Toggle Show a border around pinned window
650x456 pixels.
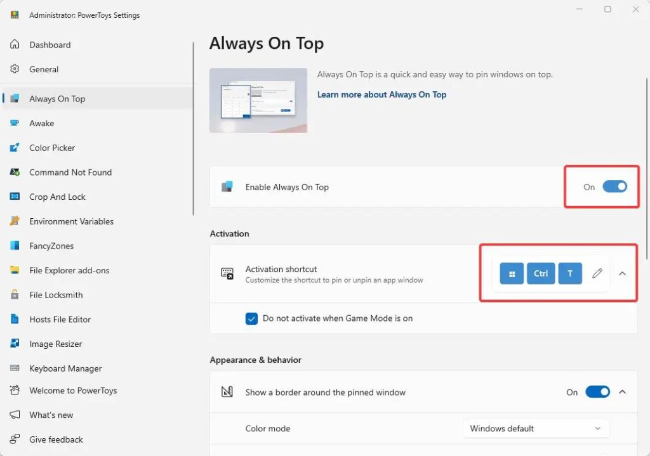tap(597, 392)
